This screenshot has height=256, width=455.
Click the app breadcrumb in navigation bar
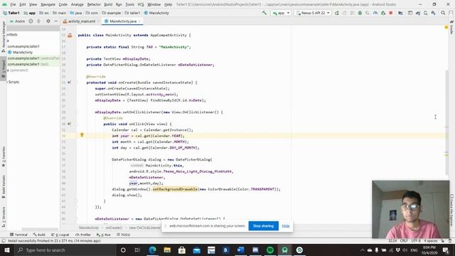tap(29, 13)
